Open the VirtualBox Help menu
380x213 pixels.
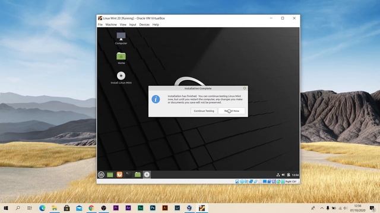156,25
